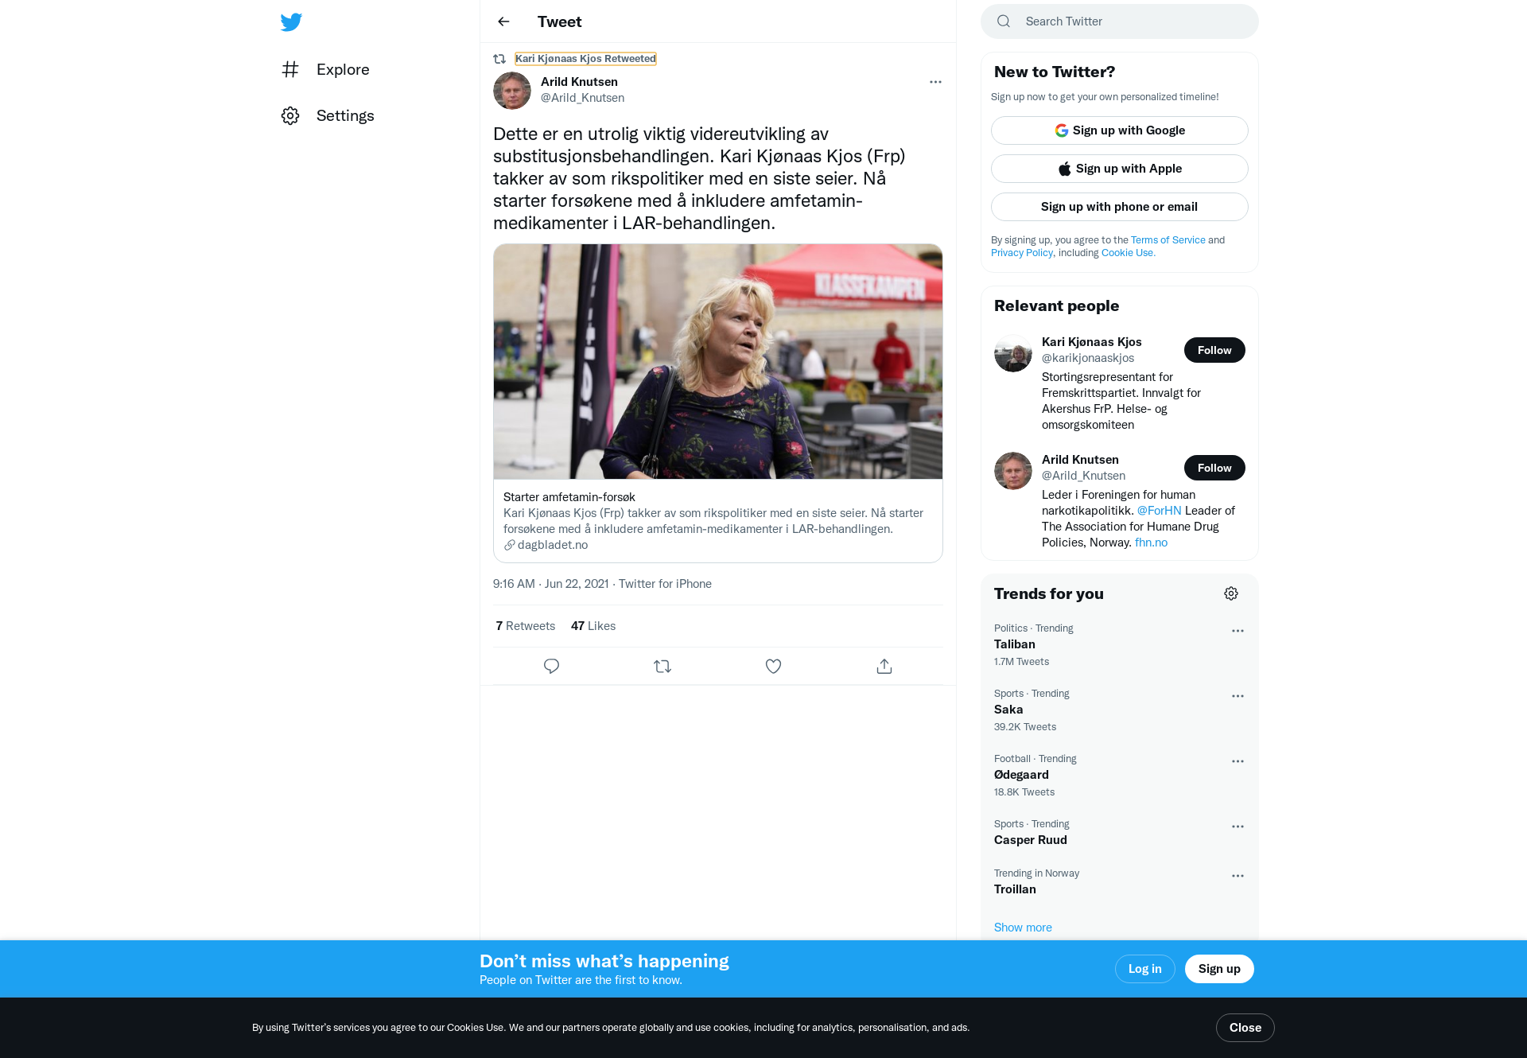Screen dimensions: 1527x1058
Task: Go back using the arrow icon
Action: tap(503, 21)
